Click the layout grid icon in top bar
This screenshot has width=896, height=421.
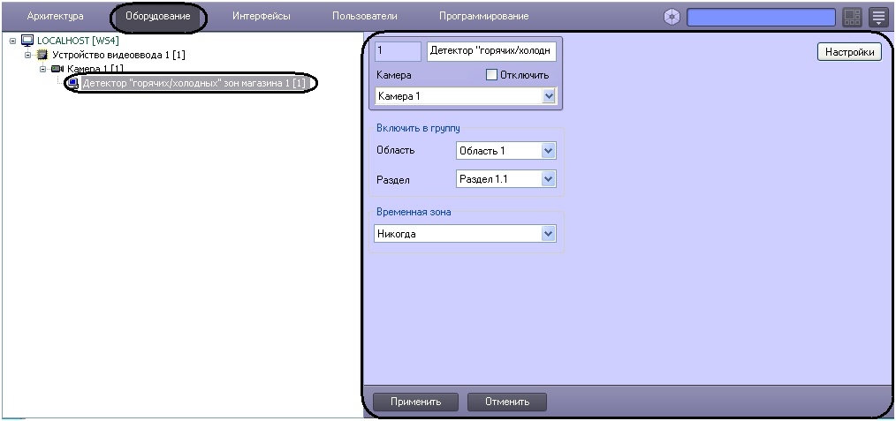pos(852,17)
